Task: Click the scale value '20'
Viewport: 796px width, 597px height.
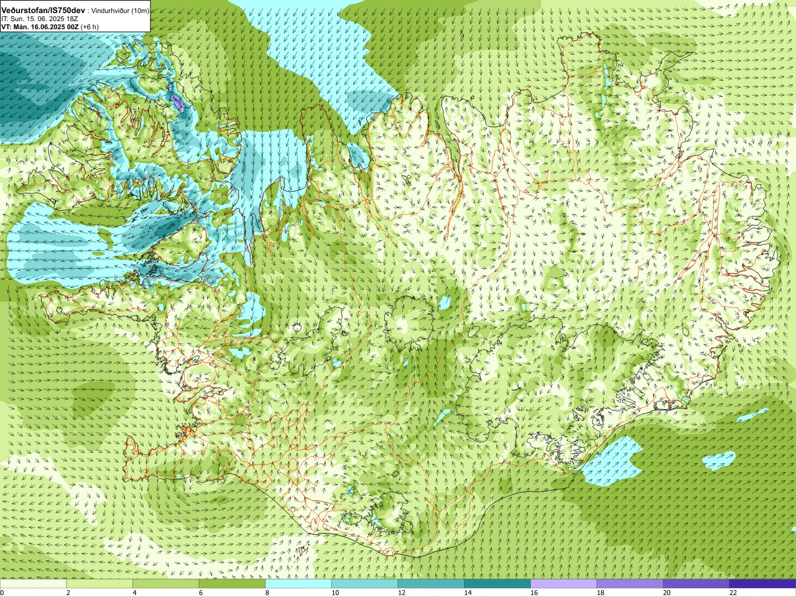Action: click(667, 593)
